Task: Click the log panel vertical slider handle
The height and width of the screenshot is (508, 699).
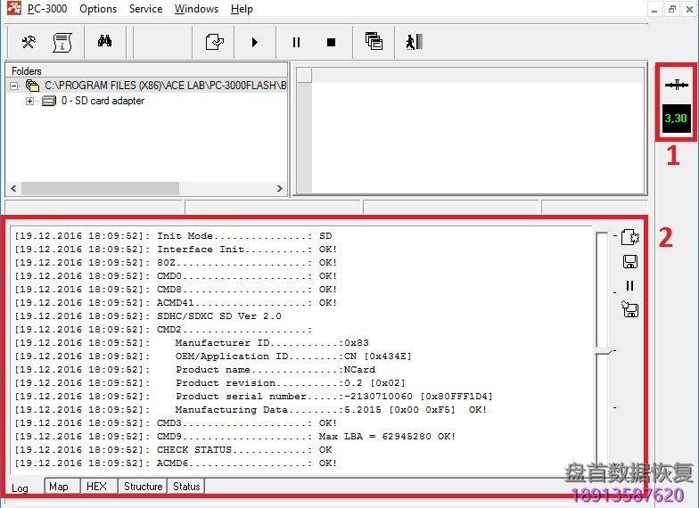Action: tap(604, 351)
